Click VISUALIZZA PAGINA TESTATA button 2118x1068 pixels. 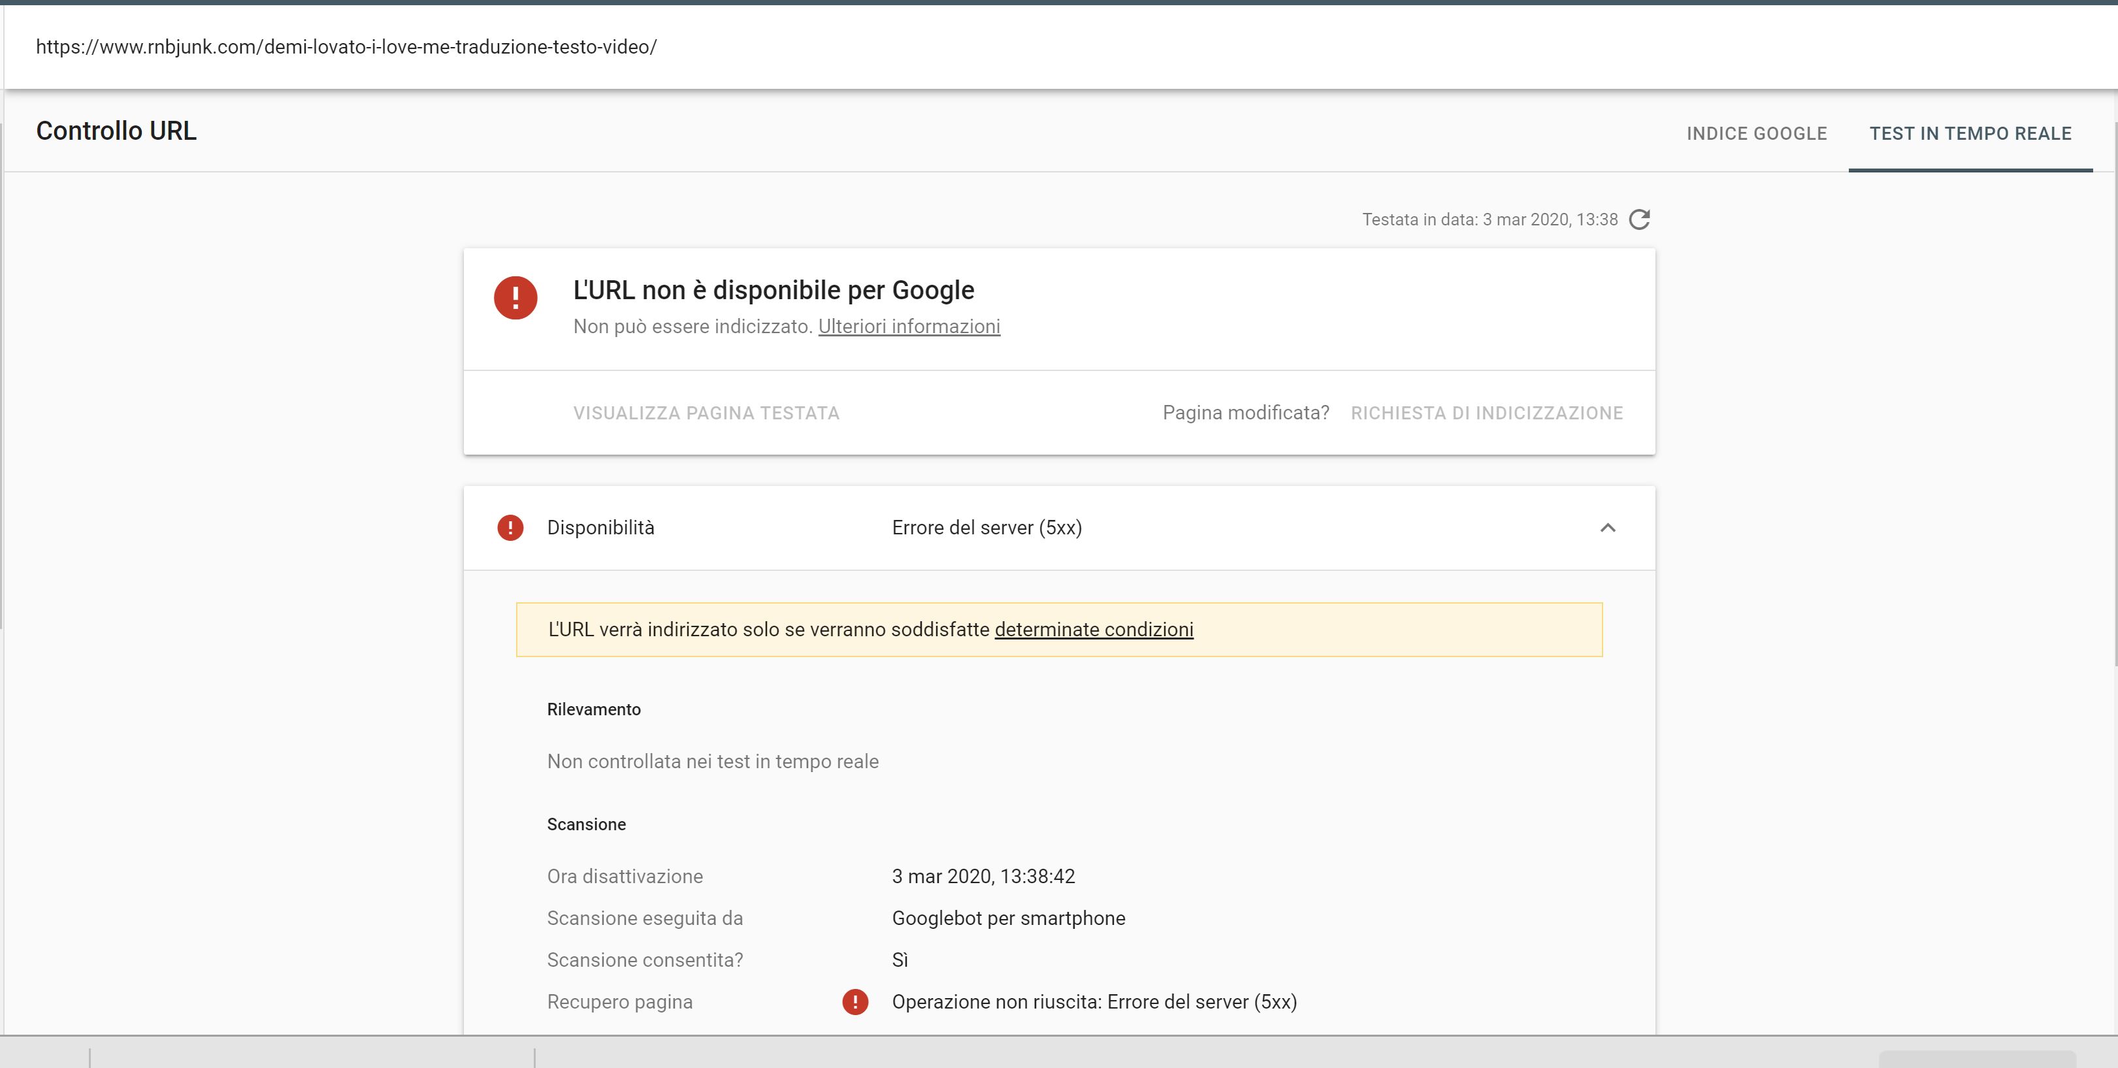tap(706, 413)
